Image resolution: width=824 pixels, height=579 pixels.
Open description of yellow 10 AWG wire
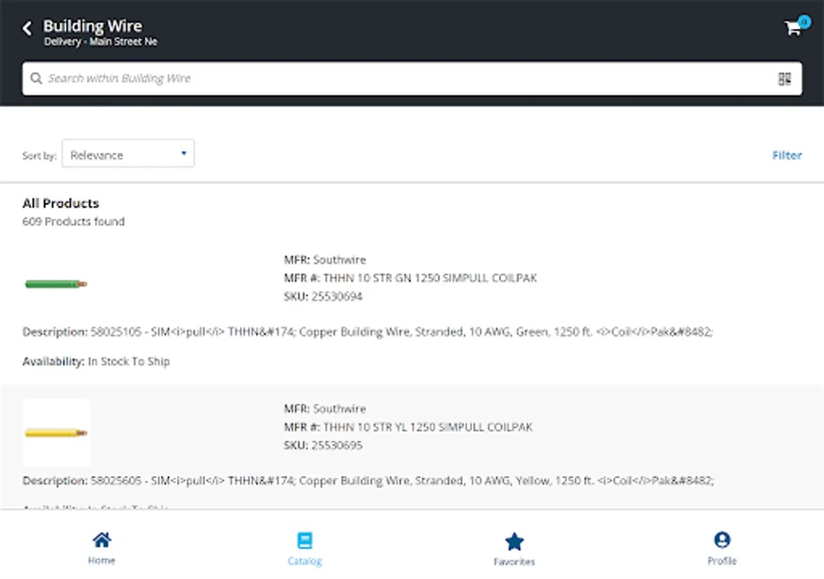(x=368, y=481)
